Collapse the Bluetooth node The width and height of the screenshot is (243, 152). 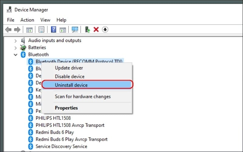point(15,55)
